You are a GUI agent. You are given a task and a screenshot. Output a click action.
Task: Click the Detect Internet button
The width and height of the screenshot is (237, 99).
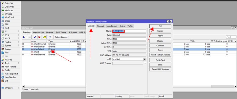coord(61,37)
